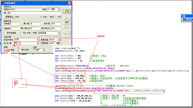Click the 最大值 input field showing 100

coord(56,23)
